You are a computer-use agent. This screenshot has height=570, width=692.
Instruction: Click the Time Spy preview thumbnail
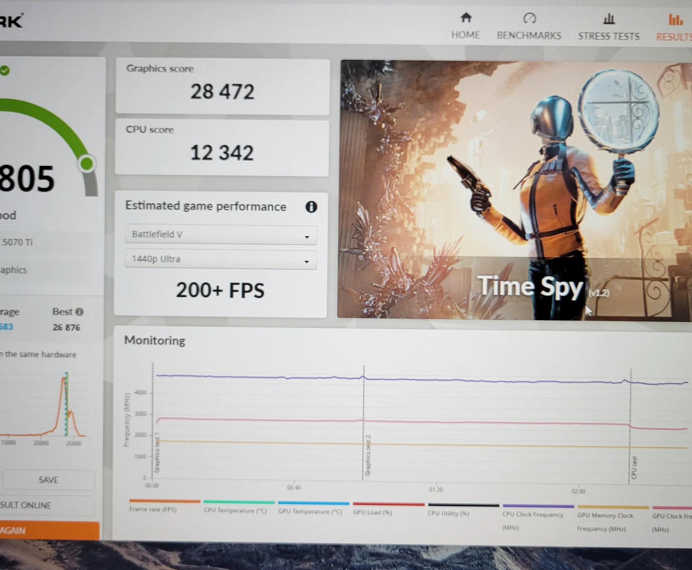[515, 191]
